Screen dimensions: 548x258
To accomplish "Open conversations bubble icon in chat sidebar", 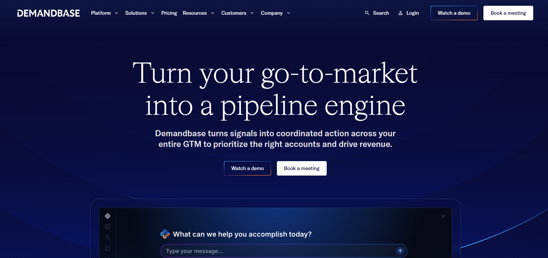I will (108, 248).
